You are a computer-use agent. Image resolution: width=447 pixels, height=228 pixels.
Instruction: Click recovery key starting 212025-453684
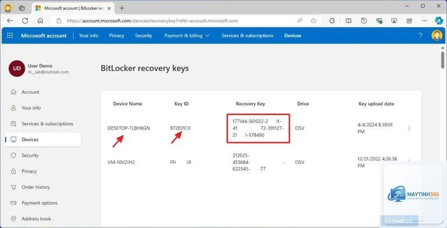click(259, 162)
